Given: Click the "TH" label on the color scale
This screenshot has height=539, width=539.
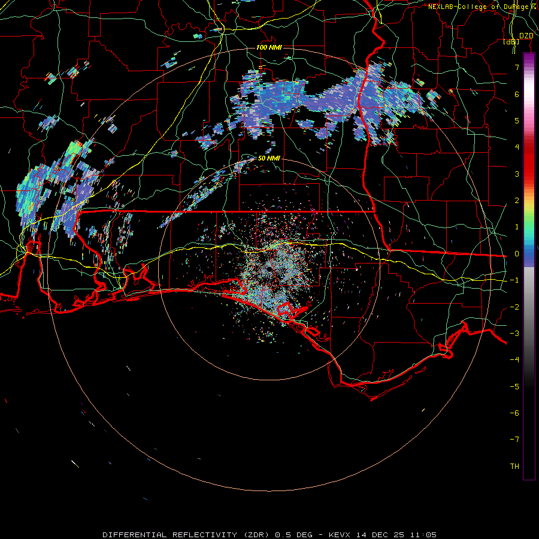Looking at the screenshot, I should pyautogui.click(x=514, y=467).
